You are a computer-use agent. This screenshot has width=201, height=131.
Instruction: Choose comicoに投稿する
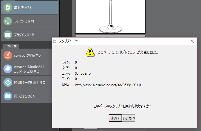click(26, 55)
